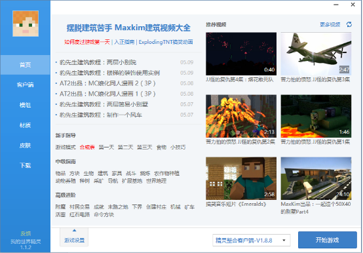Open the 物品 guide link
The height and width of the screenshot is (253, 363).
pyautogui.click(x=60, y=174)
